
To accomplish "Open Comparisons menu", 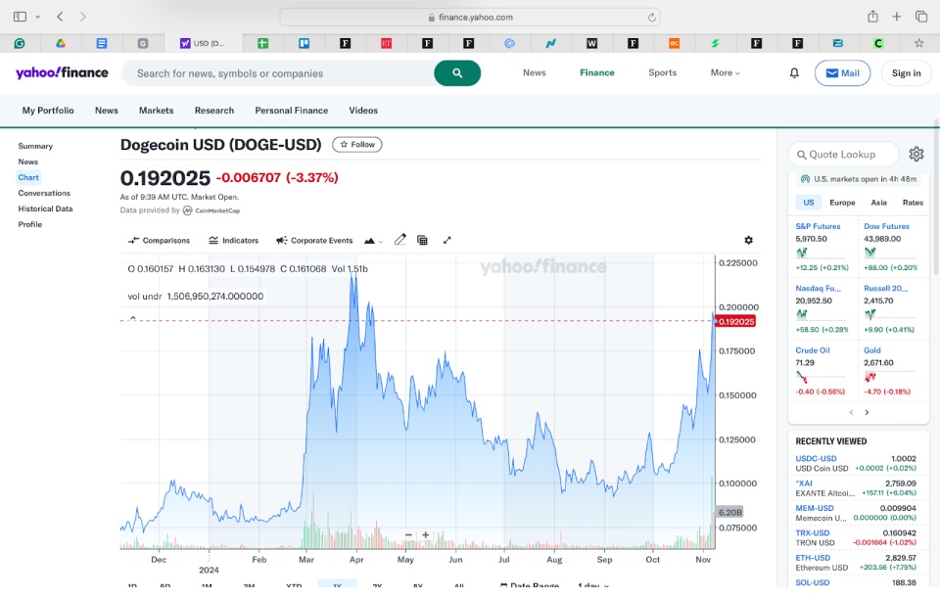I will (159, 241).
